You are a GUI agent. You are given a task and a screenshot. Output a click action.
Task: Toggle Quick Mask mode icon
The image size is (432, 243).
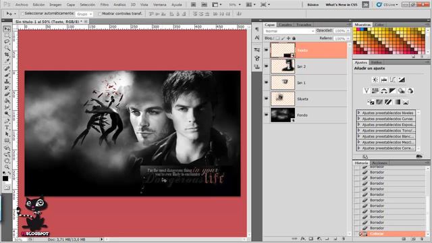(7, 188)
